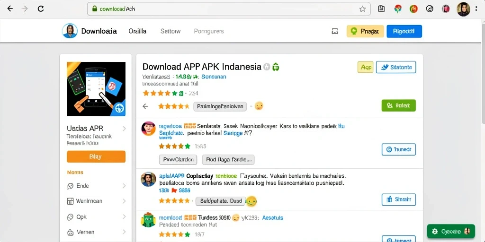Image resolution: width=485 pixels, height=242 pixels.
Task: Click the grey badge icon after Indanesia
Action: coord(267,67)
